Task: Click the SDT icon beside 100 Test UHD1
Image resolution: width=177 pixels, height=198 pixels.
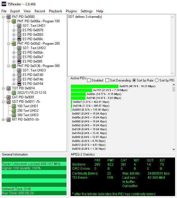Action: 13,106
